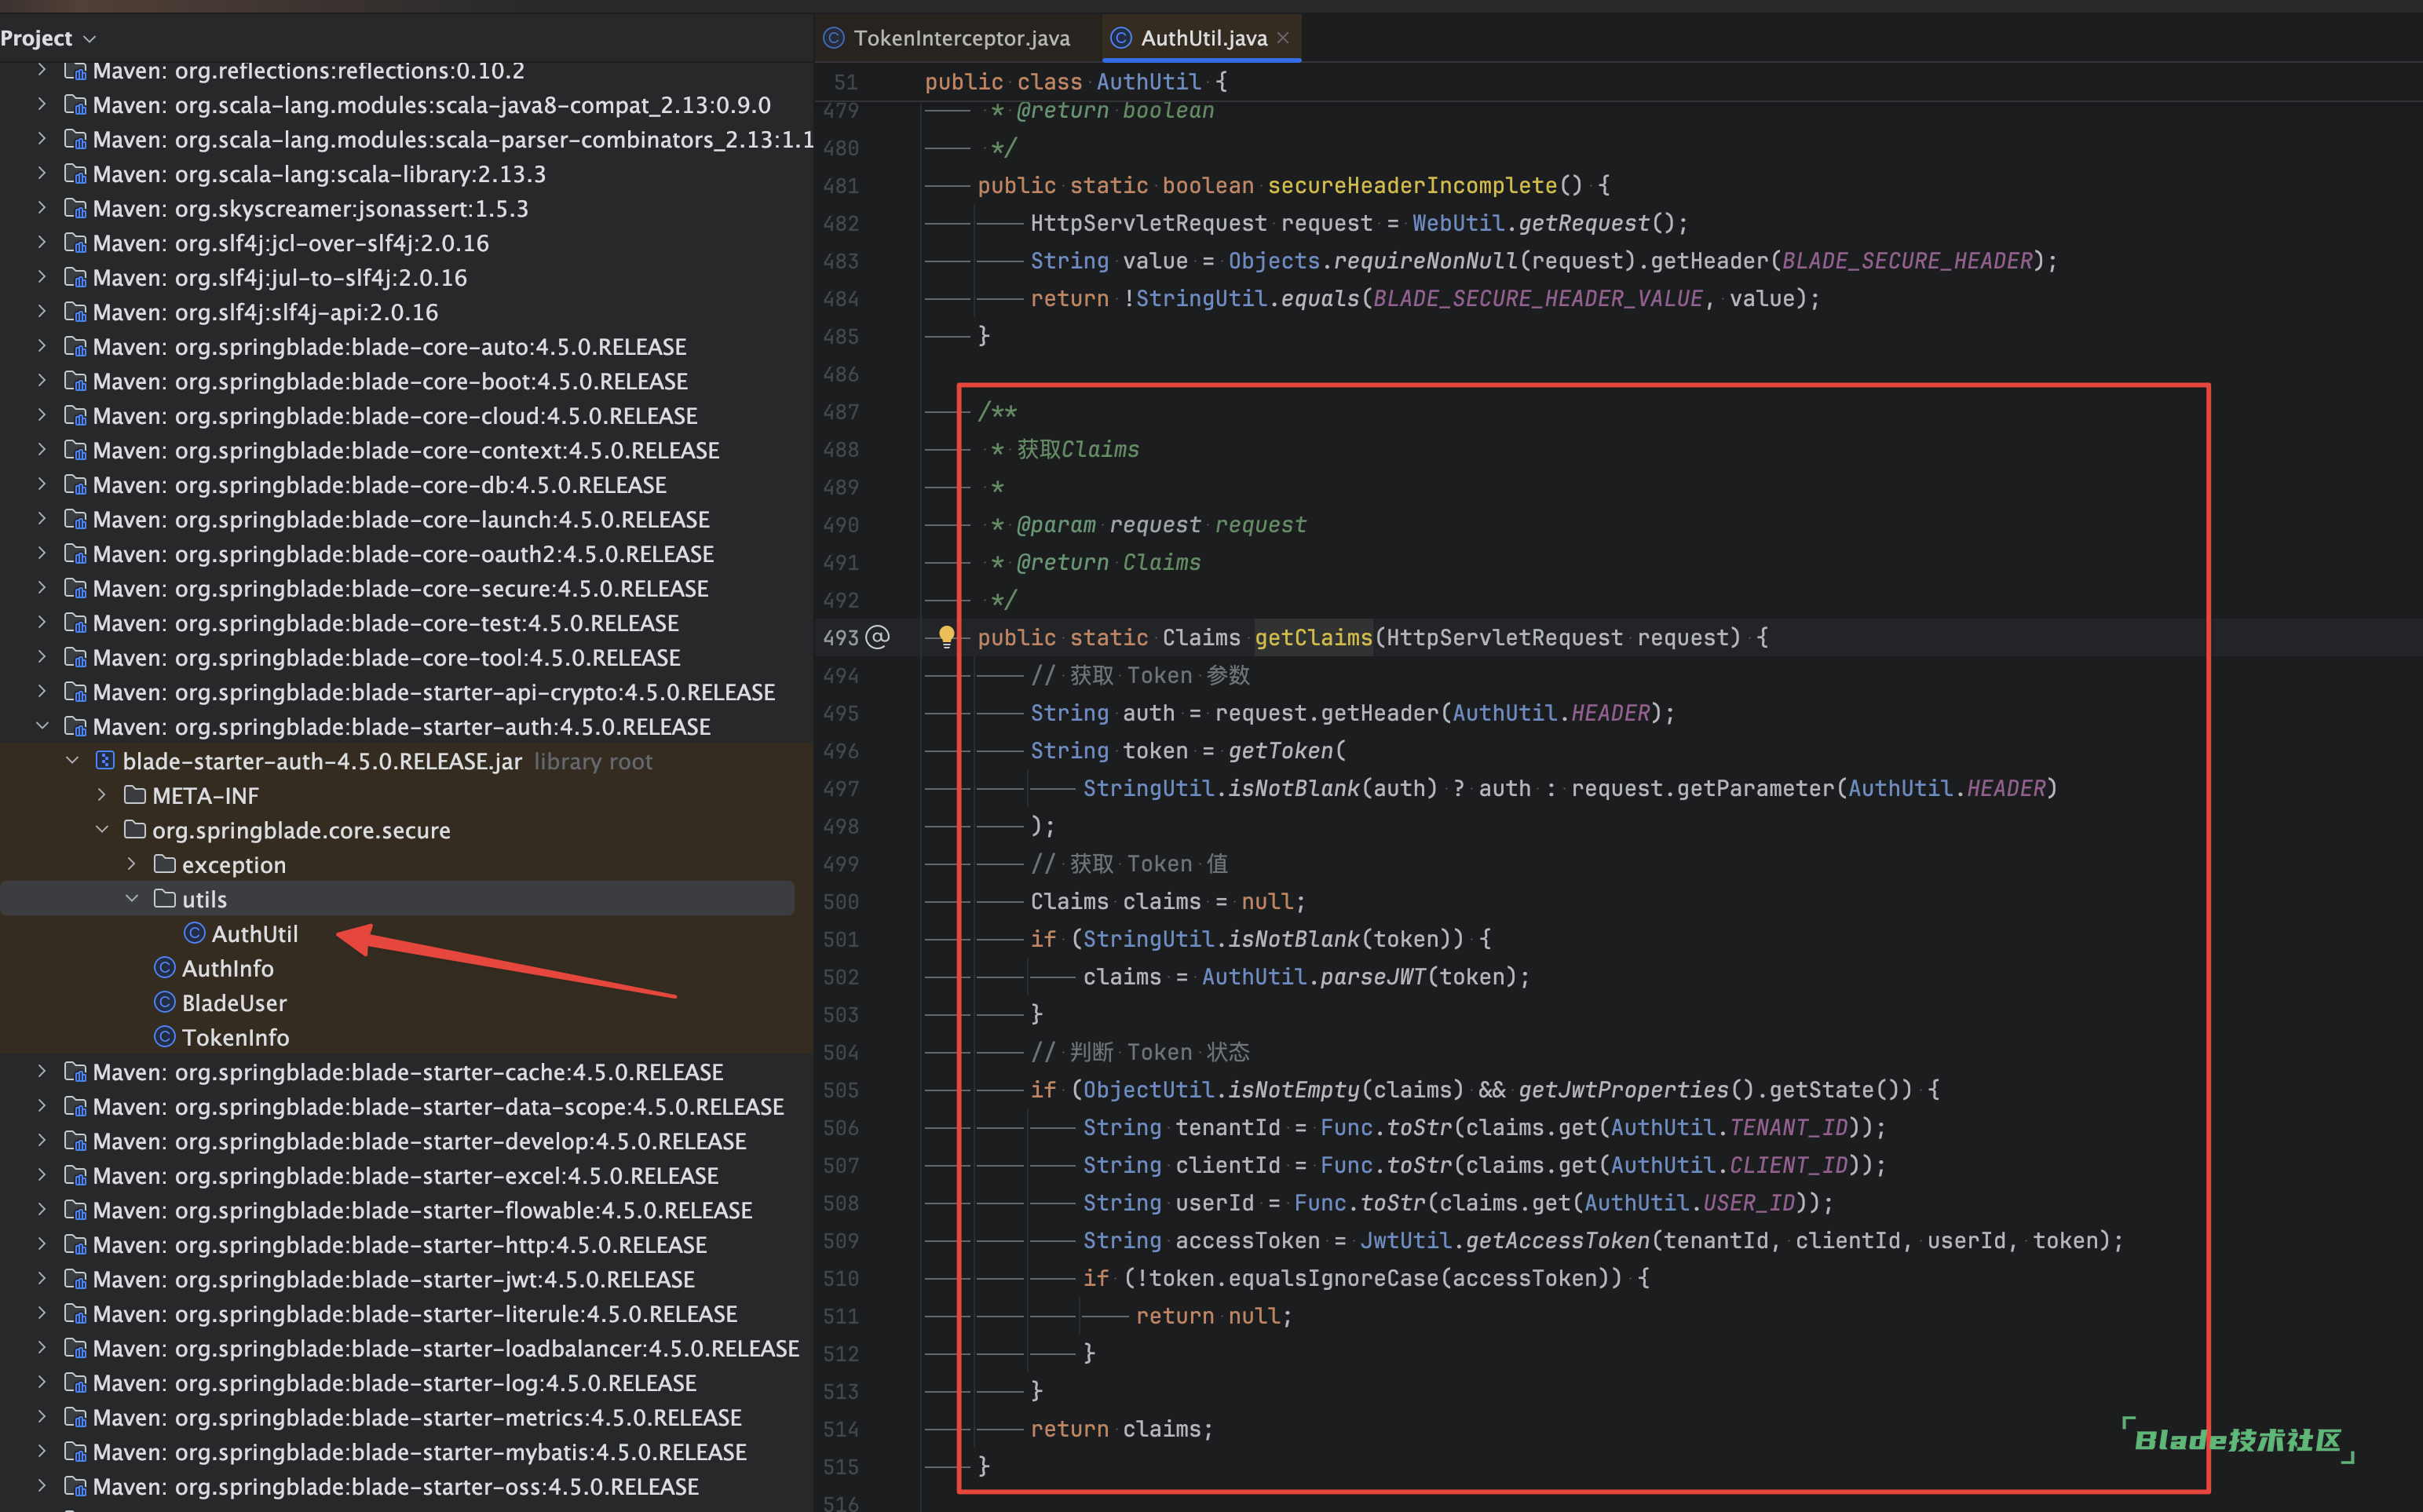
Task: Click the AuthUtil class icon in the tree
Action: pyautogui.click(x=195, y=933)
